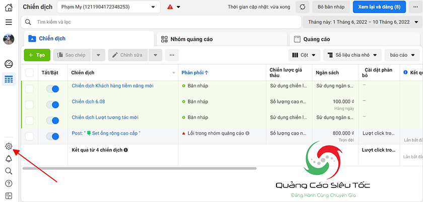Focus the Tìm kiếm và lọc search field
423x202 pixels.
[x=161, y=22]
